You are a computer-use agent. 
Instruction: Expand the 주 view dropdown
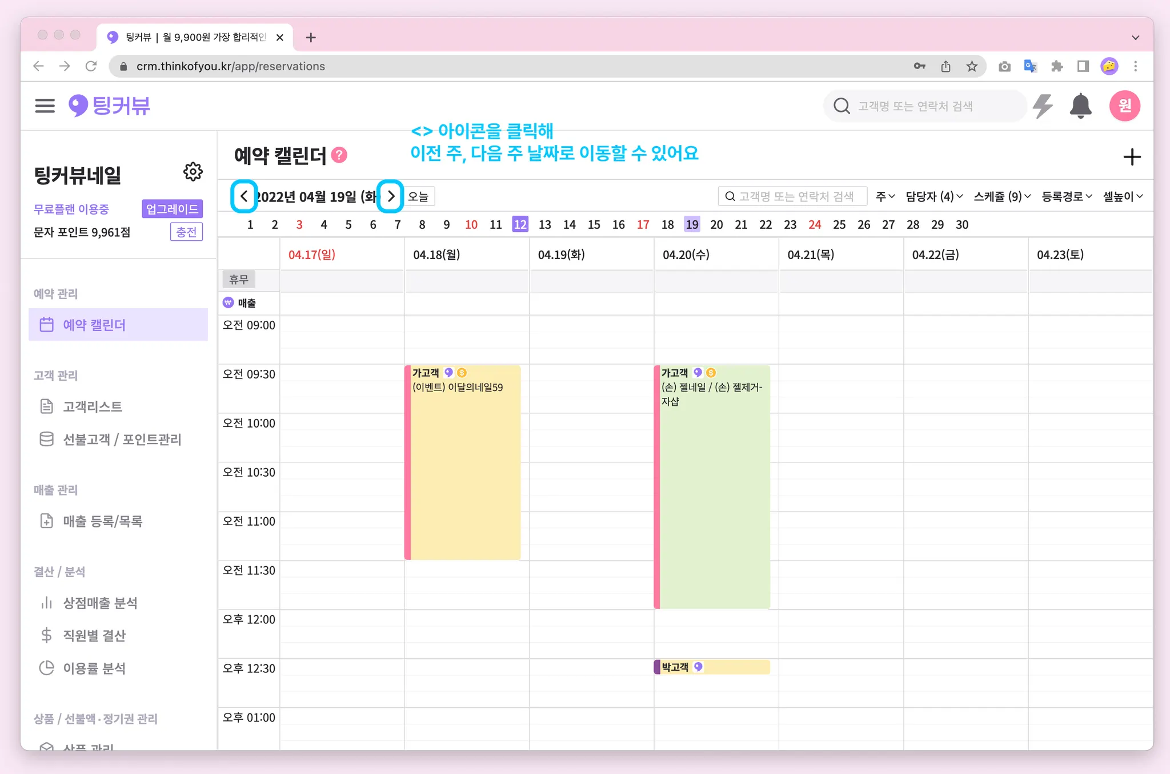tap(885, 196)
